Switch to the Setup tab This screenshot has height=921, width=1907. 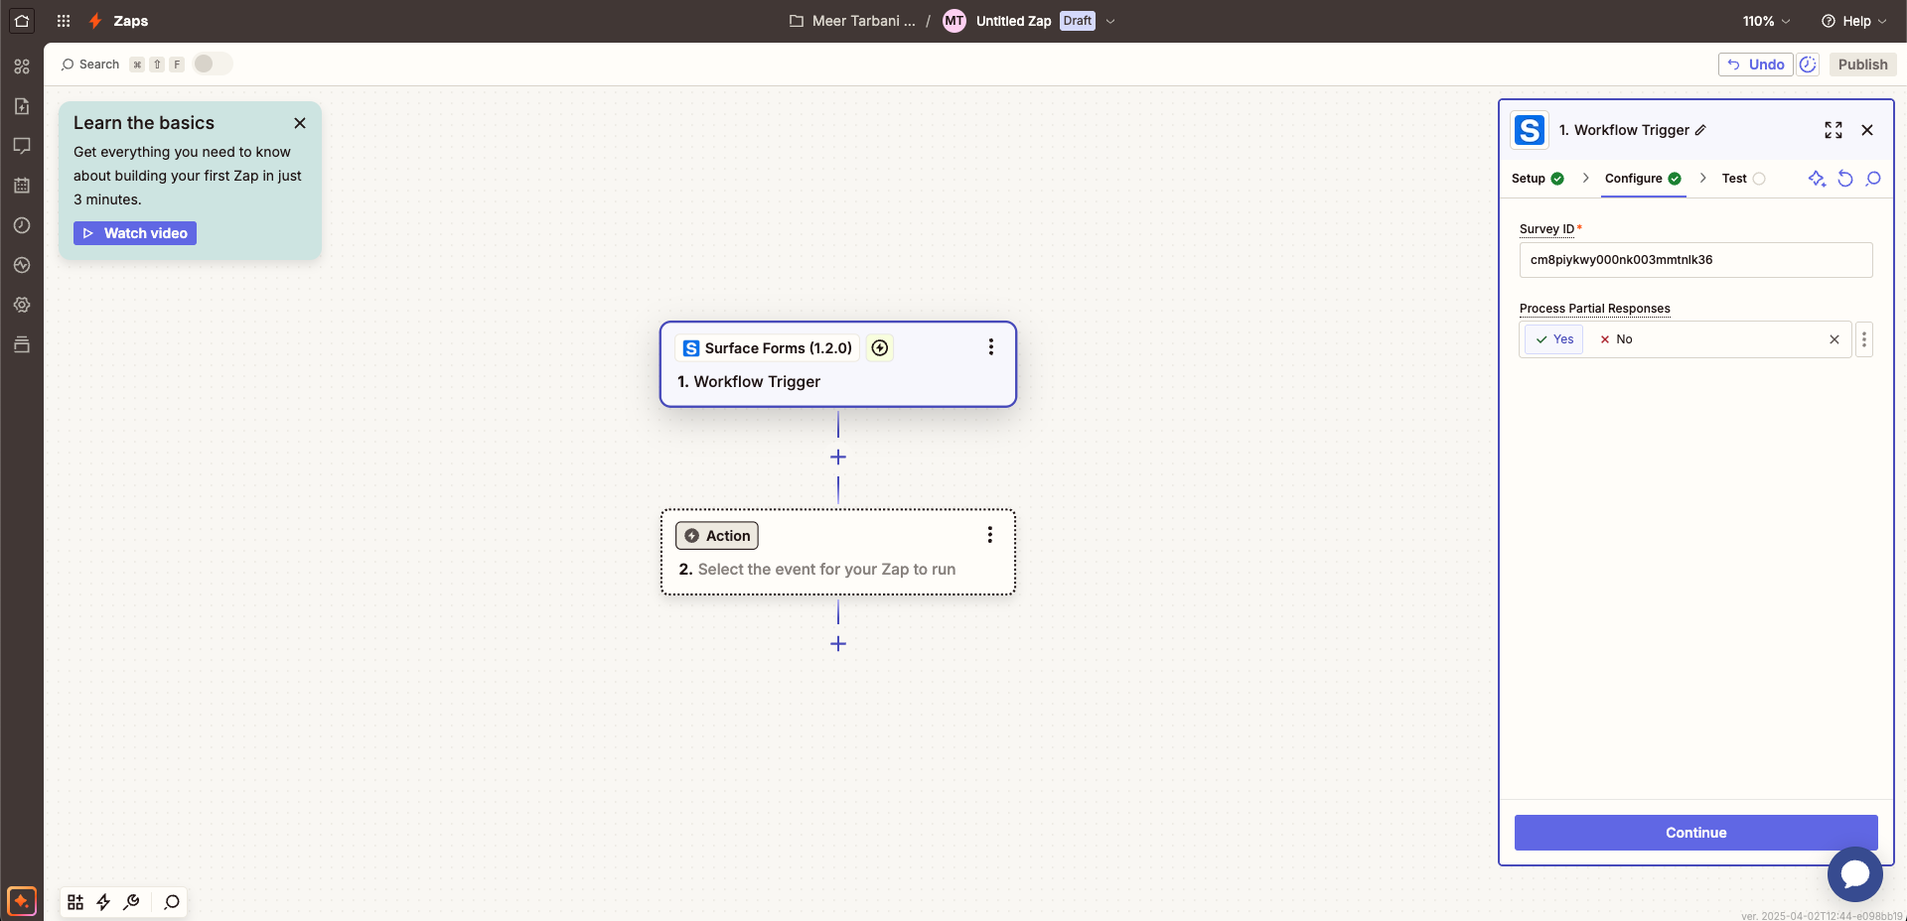click(1538, 179)
